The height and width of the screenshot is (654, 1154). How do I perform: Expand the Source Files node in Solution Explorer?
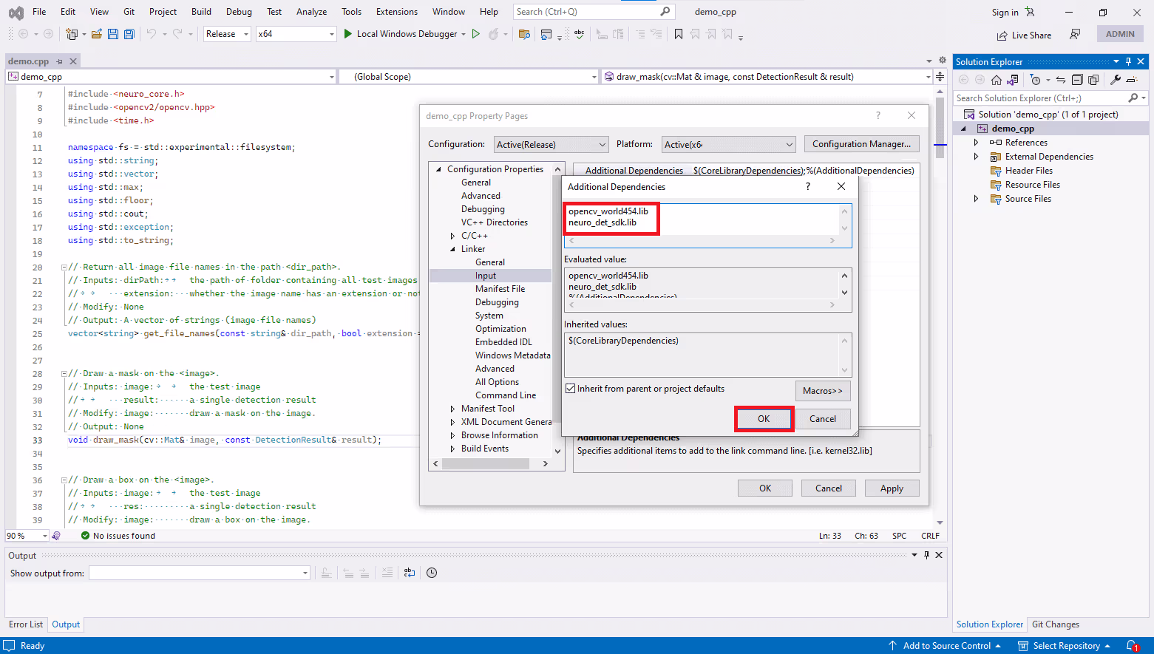click(x=976, y=199)
